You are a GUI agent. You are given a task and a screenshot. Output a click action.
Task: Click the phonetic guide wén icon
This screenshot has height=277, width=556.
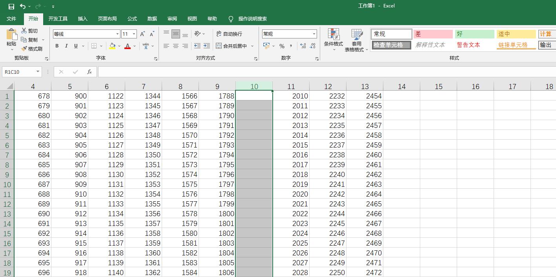coord(146,46)
